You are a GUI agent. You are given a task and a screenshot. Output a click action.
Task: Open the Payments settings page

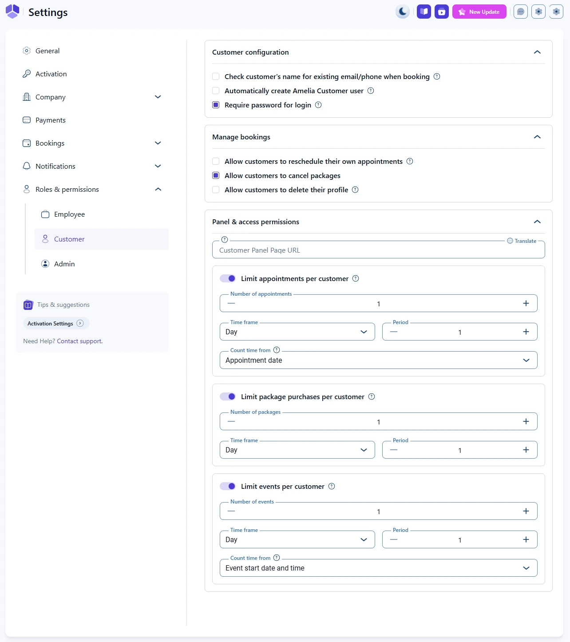[50, 120]
